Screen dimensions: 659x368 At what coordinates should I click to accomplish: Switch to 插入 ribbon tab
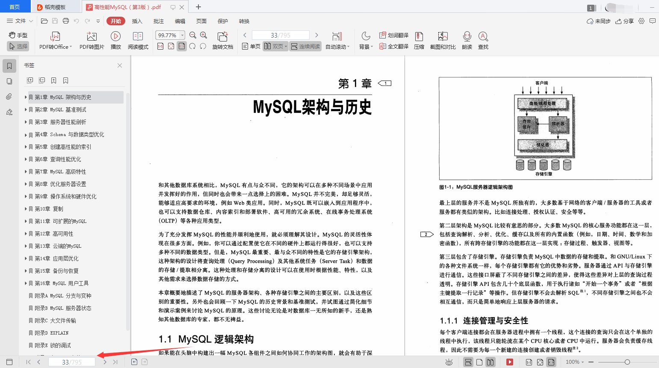pyautogui.click(x=137, y=21)
